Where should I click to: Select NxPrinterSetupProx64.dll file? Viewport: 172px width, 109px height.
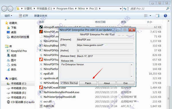coord(59,97)
